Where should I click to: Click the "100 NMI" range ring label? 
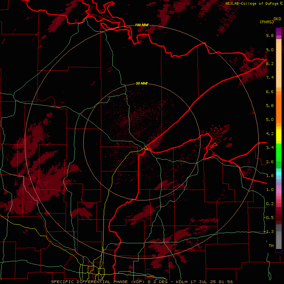tap(142, 25)
